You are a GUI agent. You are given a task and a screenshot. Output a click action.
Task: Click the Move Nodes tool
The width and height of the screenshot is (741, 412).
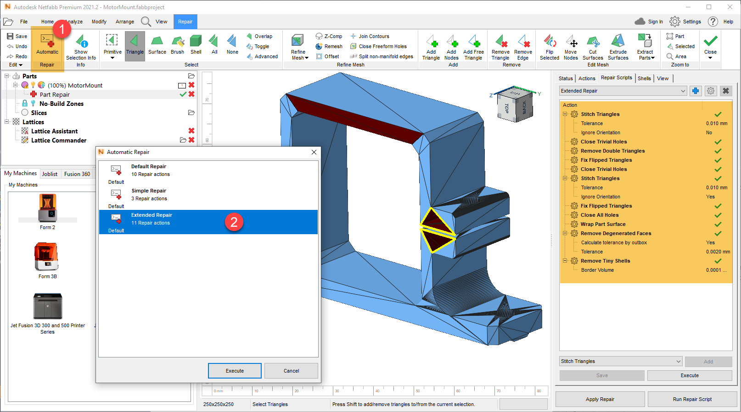571,47
